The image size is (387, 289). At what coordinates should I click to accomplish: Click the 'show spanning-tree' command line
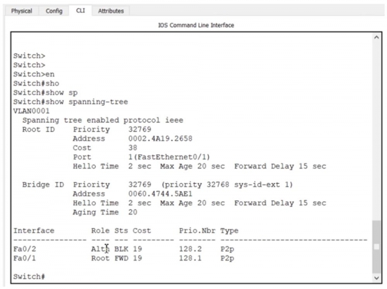[71, 101]
